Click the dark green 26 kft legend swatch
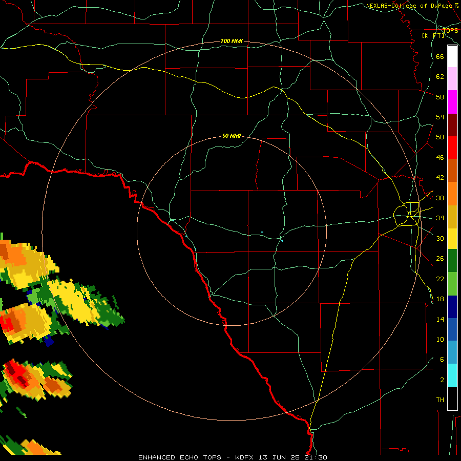The height and width of the screenshot is (461, 461). click(x=452, y=261)
